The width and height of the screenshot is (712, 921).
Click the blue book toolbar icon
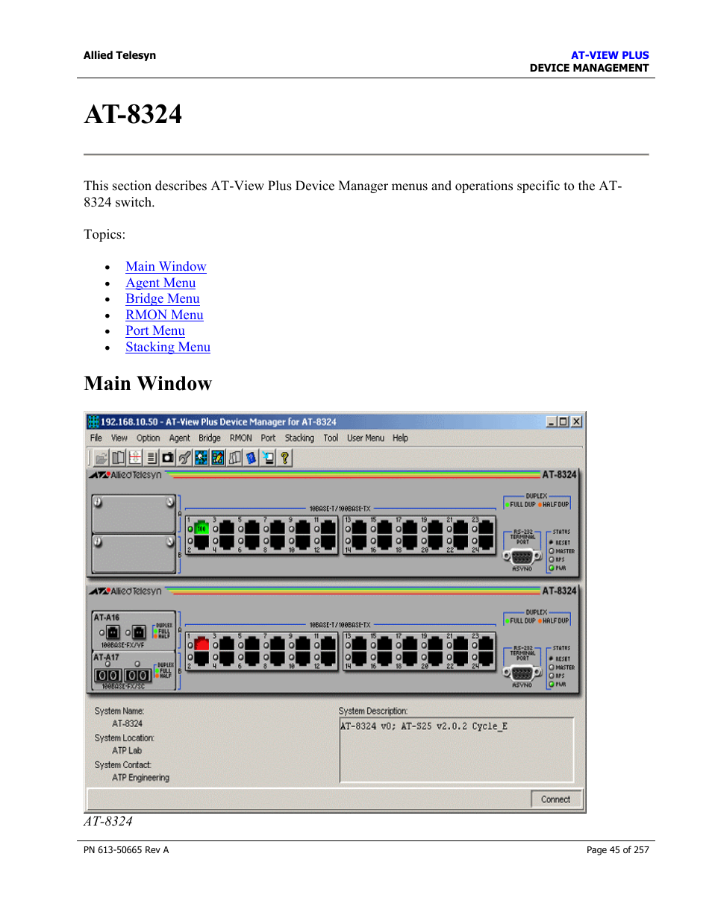point(252,458)
